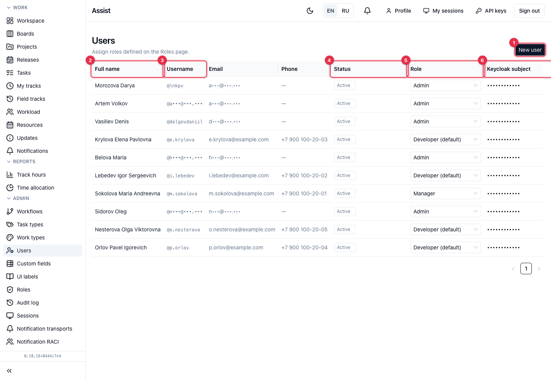Click username @dolgovdaniil
Viewport: 551px width, 380px height.
tap(185, 122)
